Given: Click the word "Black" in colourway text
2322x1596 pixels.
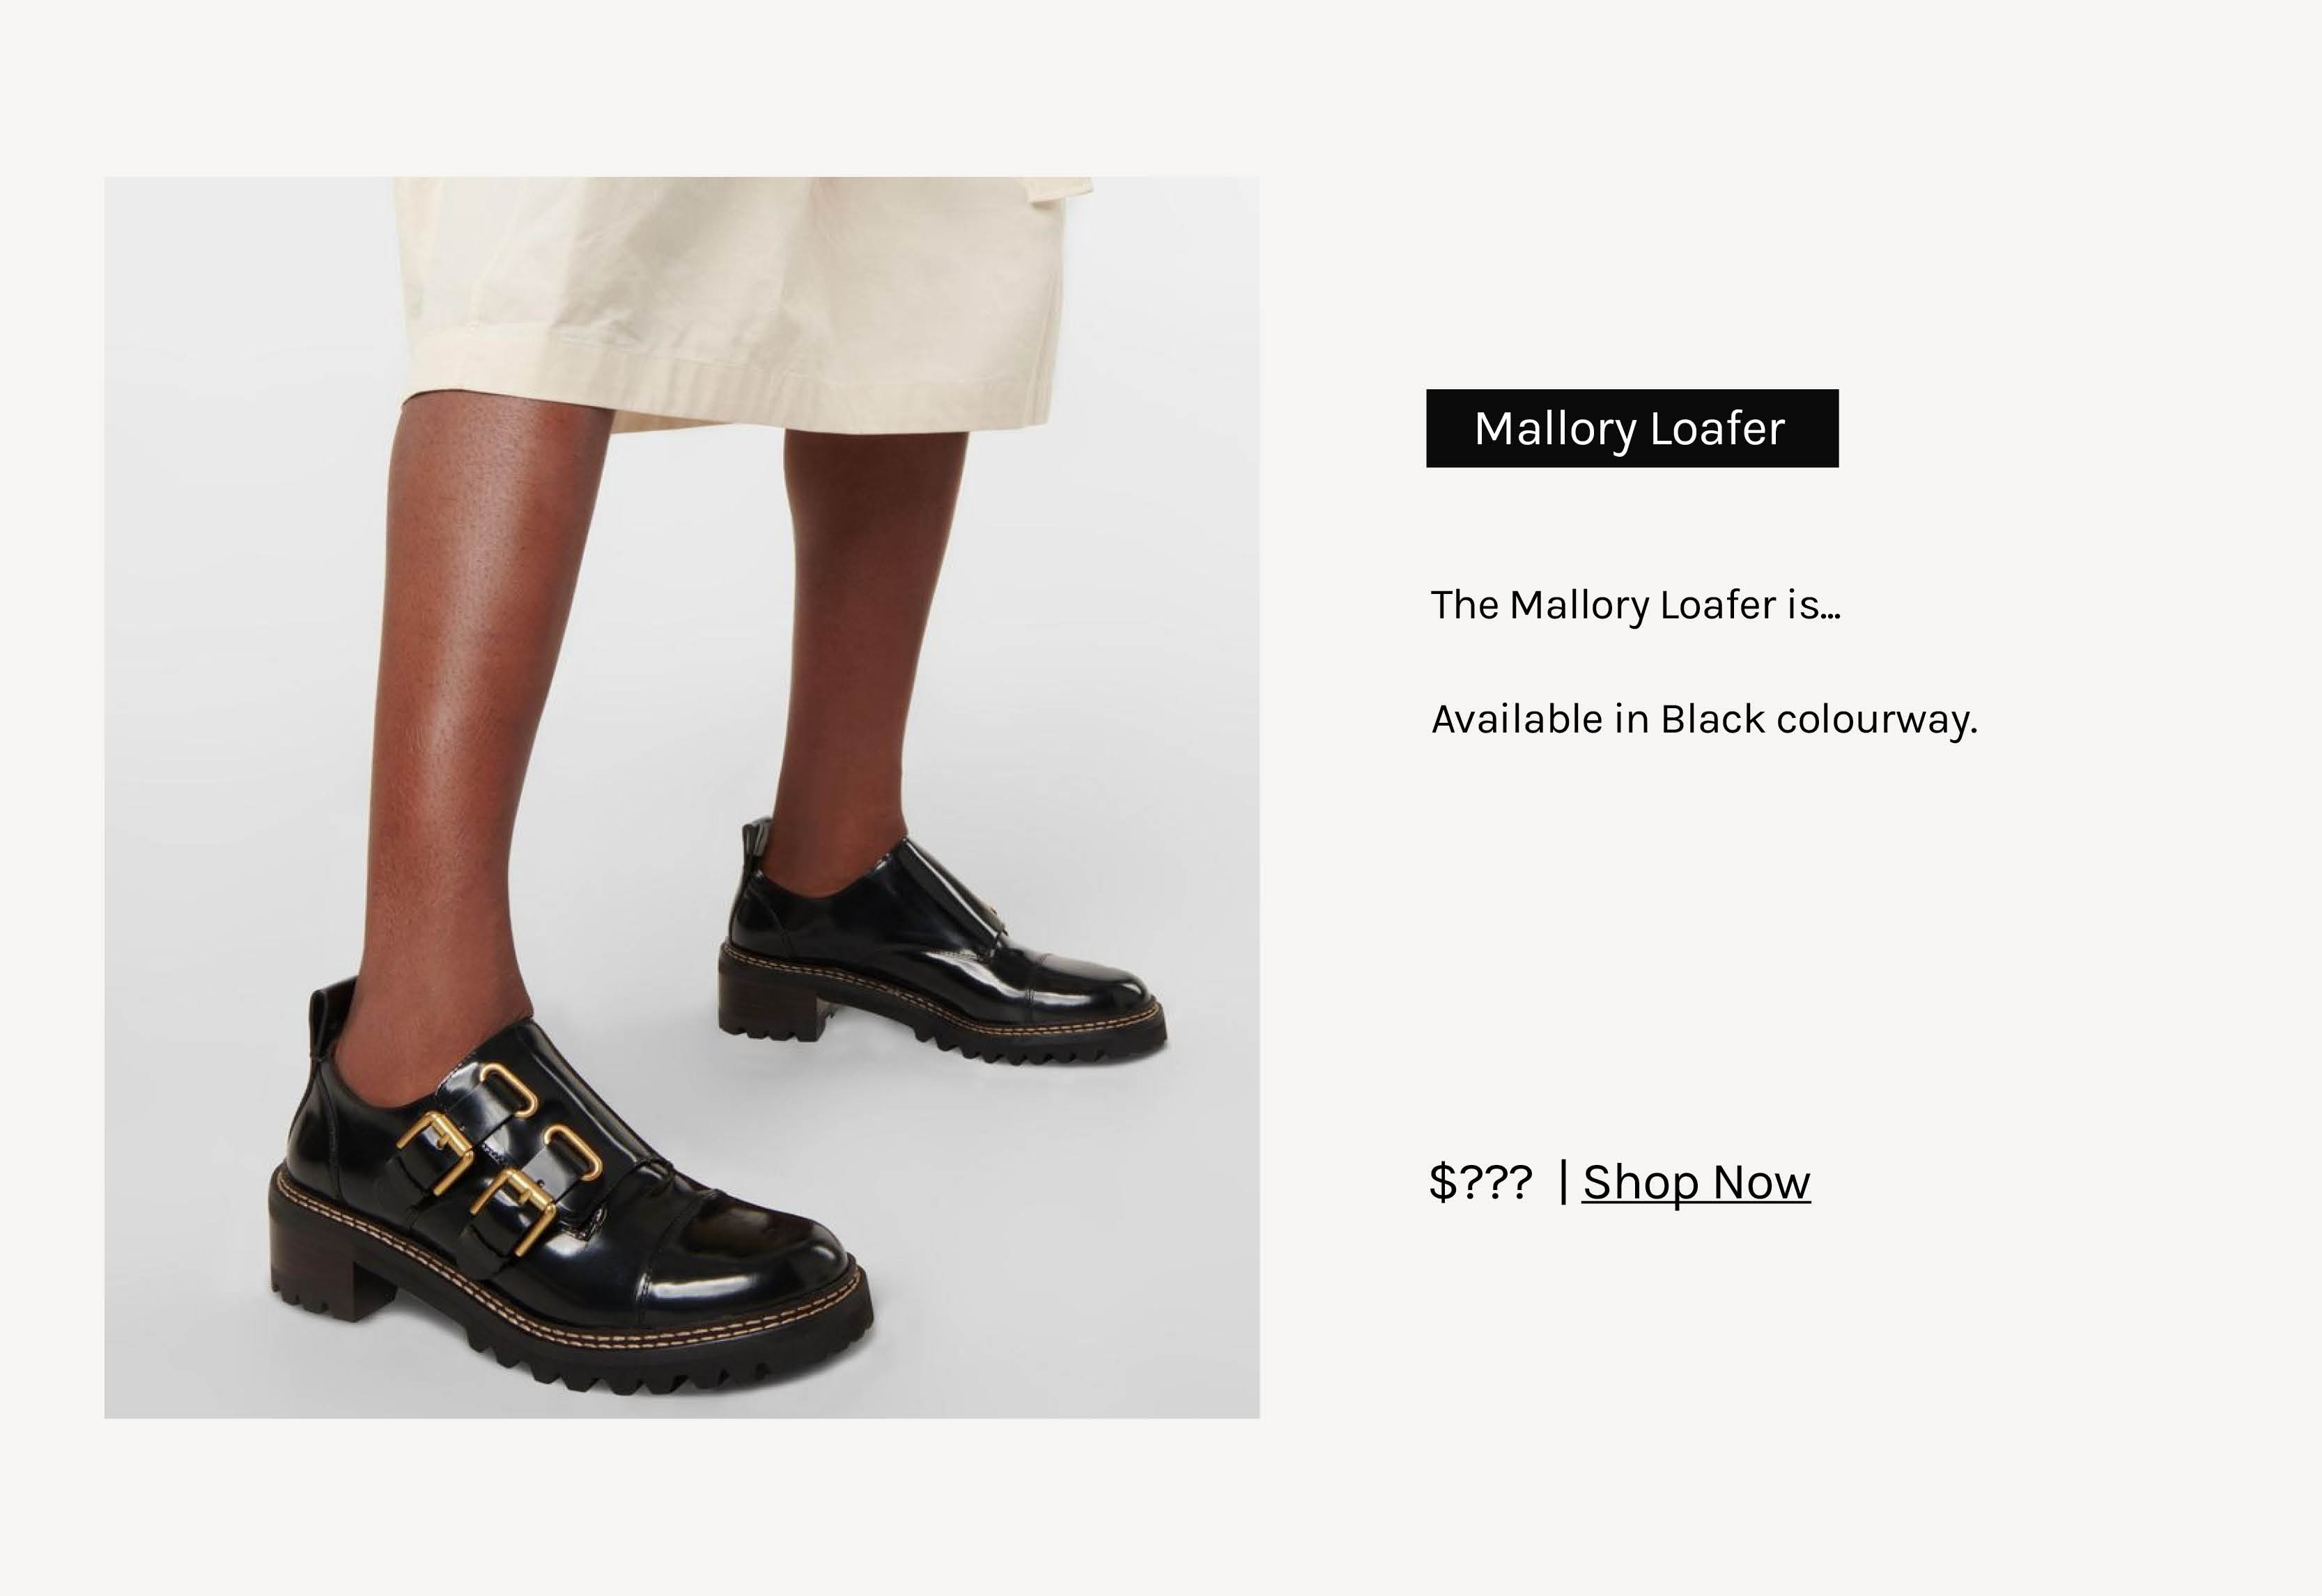Looking at the screenshot, I should [1712, 720].
